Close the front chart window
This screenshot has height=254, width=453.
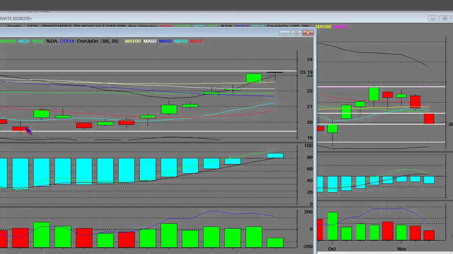[308, 33]
